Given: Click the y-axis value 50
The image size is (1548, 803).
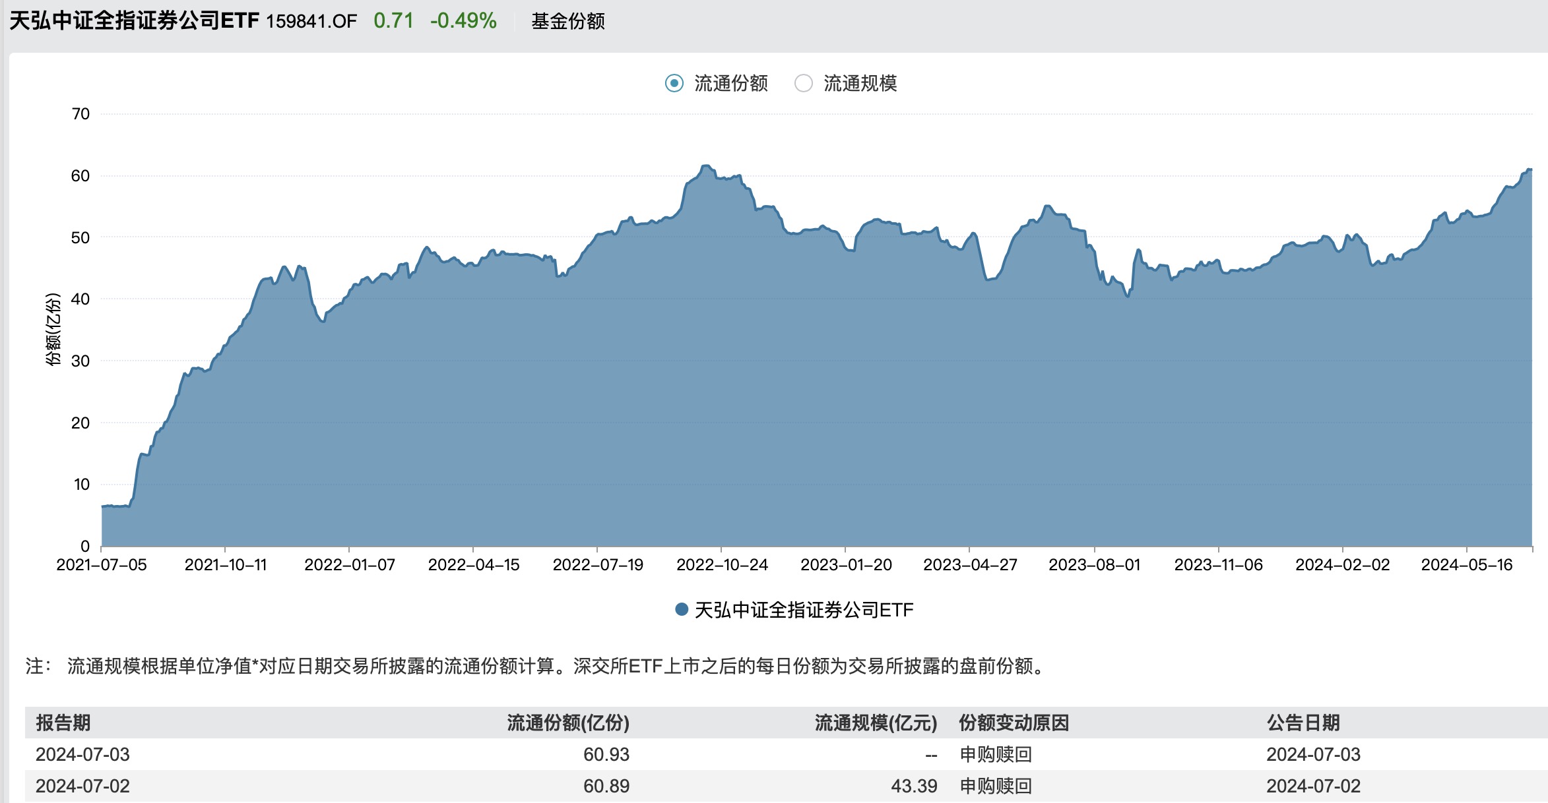Looking at the screenshot, I should (81, 237).
